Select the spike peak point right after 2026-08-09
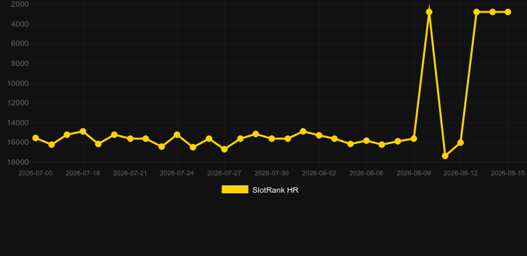Screen dimensions: 527x256 point(429,12)
